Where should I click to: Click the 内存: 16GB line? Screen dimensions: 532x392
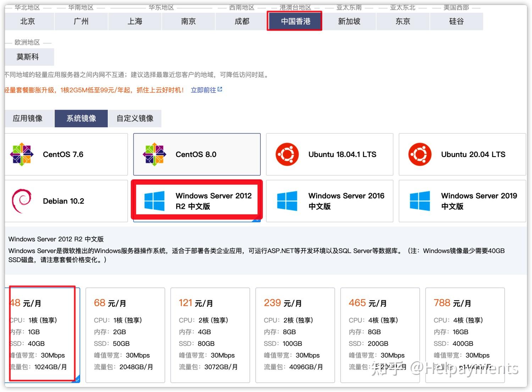coord(451,332)
